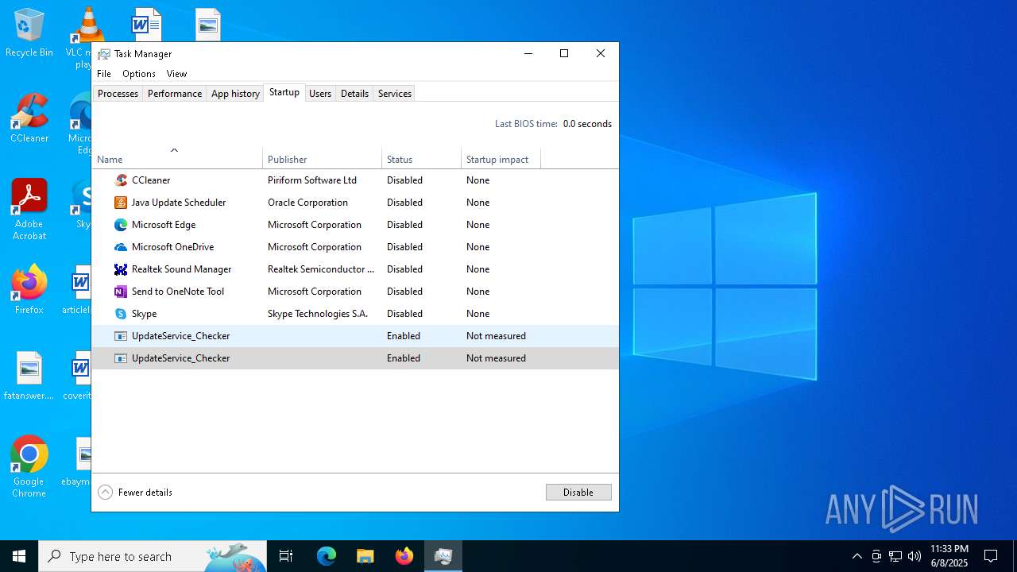Switch to the Users tab
Screen dimensions: 1017x572
(320, 94)
